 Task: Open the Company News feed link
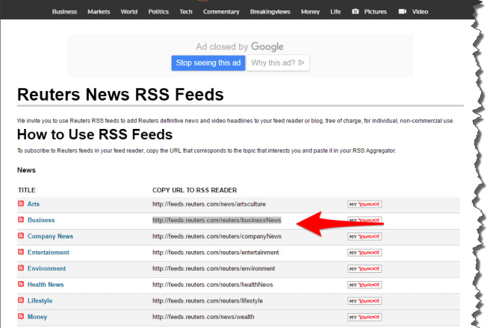click(50, 236)
